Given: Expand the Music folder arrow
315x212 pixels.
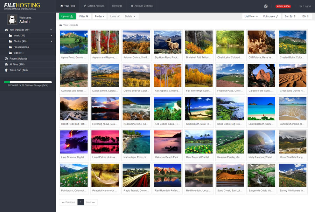Looking at the screenshot, I should pyautogui.click(x=51, y=35).
